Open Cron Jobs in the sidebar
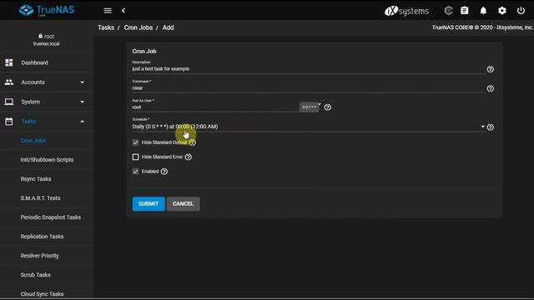Viewport: 534px width, 300px height. click(33, 141)
